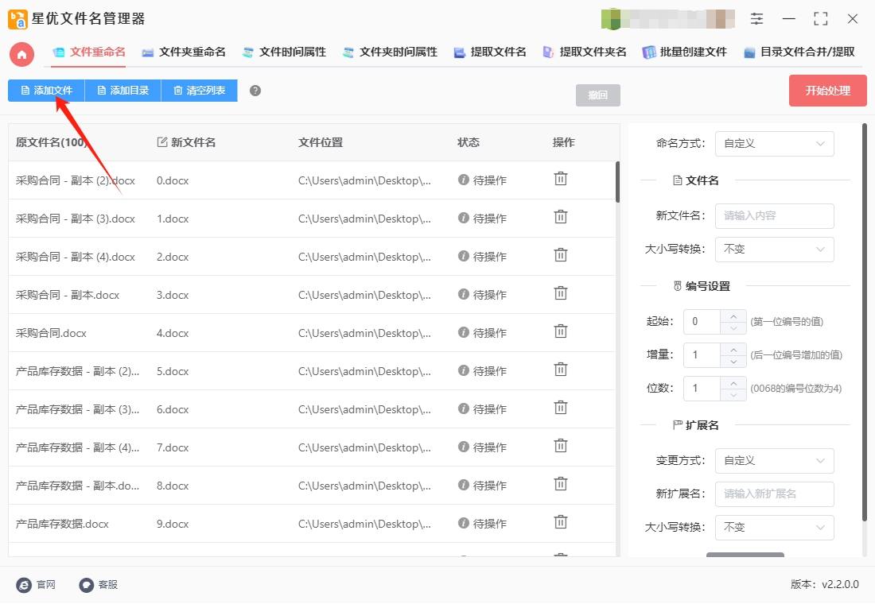The image size is (875, 604).
Task: Open the help question mark icon
Action: pos(255,91)
